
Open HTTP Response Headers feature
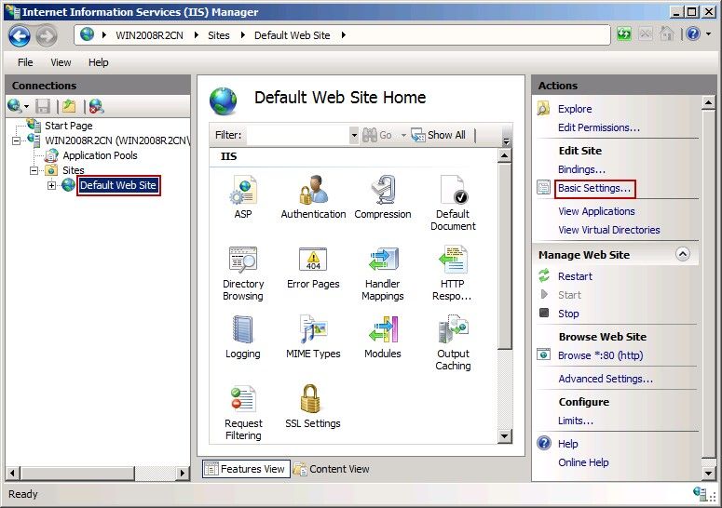click(453, 274)
